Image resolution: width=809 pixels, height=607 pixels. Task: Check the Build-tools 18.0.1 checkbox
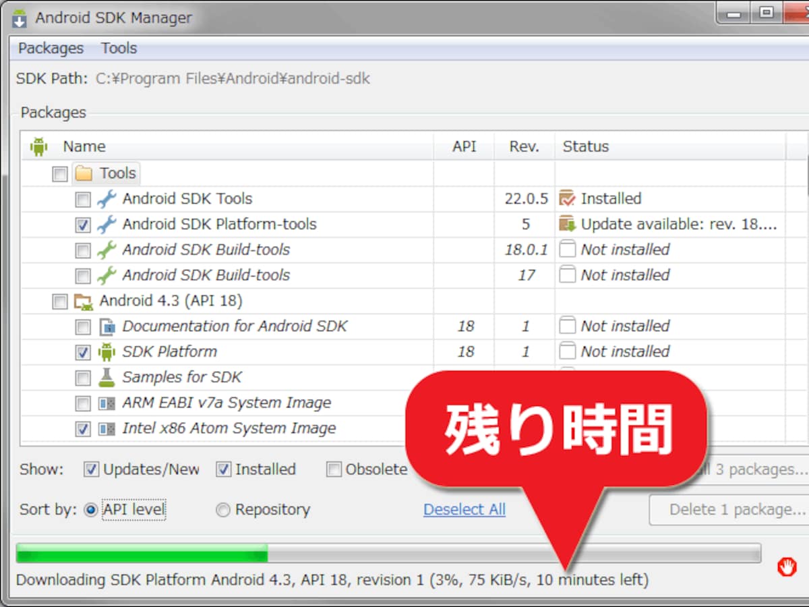tap(82, 251)
